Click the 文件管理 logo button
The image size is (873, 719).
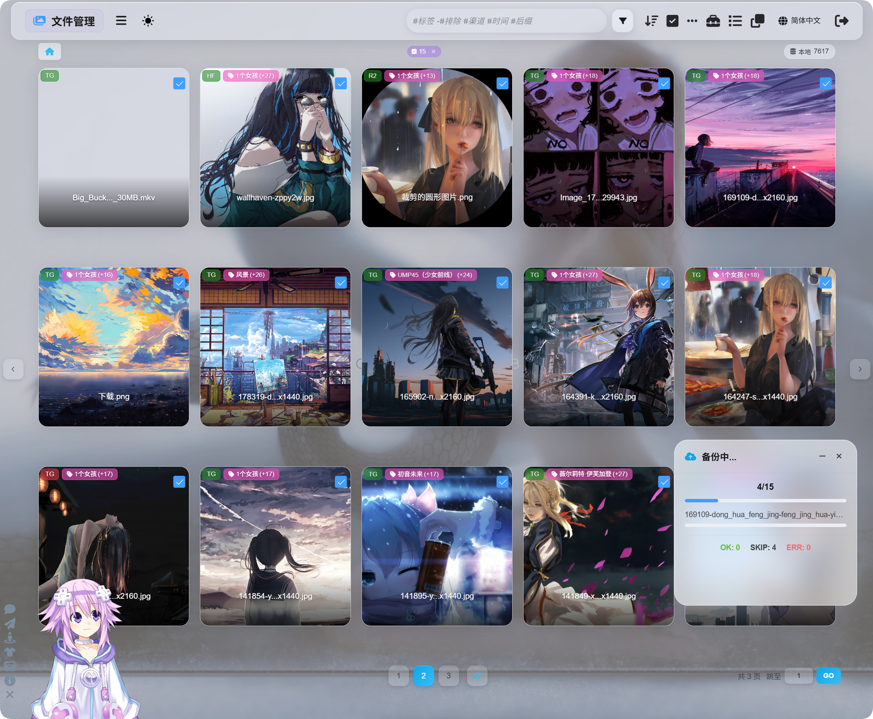coord(64,21)
